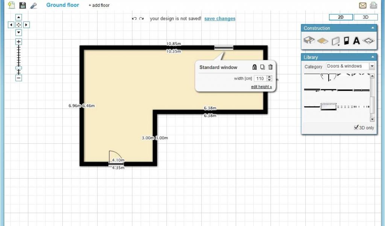This screenshot has width=385, height=226.
Task: Open the Category dropdown showing Doors & windows
Action: click(350, 66)
